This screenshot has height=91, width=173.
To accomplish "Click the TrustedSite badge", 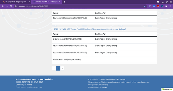I will click(167, 89).
